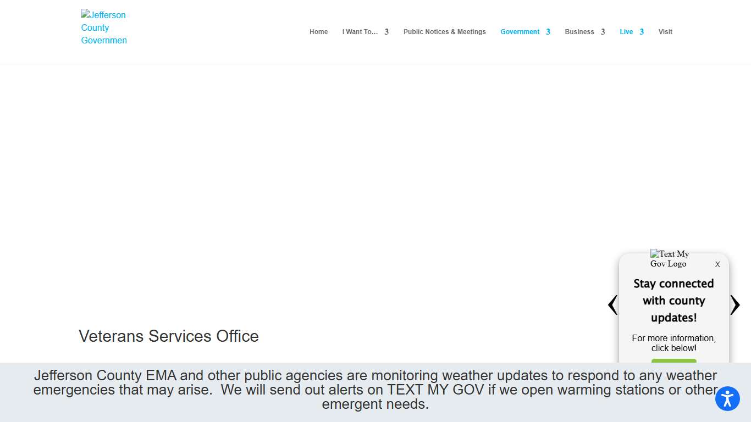Viewport: 751px width, 422px height.
Task: Expand the Business menu dropdown arrow
Action: coord(603,32)
